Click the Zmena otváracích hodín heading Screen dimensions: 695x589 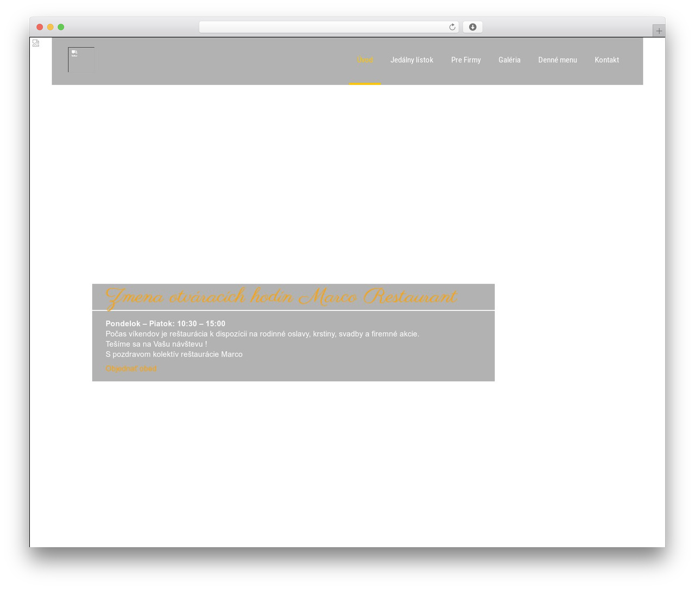(281, 297)
